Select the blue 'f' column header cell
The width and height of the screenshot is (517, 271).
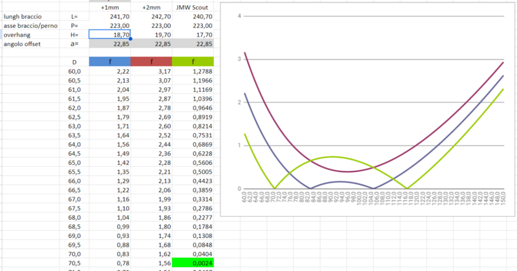[109, 61]
